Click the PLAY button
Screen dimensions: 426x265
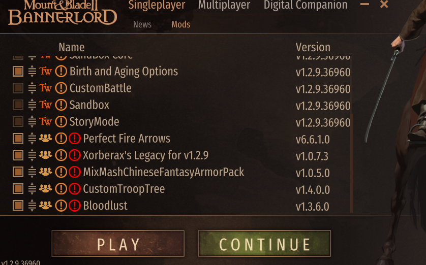[x=118, y=244]
